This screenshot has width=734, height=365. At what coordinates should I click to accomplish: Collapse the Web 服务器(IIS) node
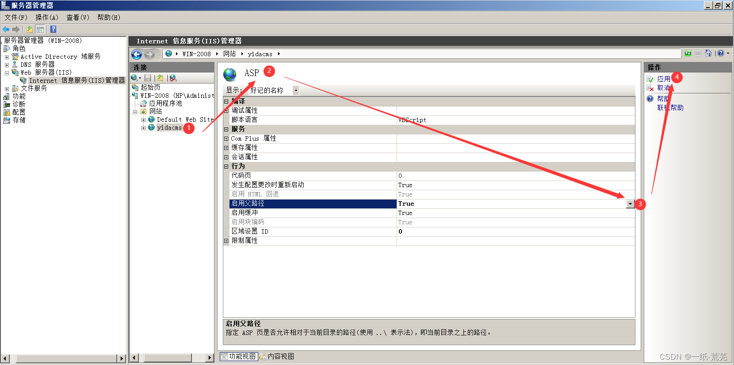(7, 73)
